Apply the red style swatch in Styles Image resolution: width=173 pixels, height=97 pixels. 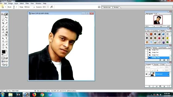[x=159, y=38]
